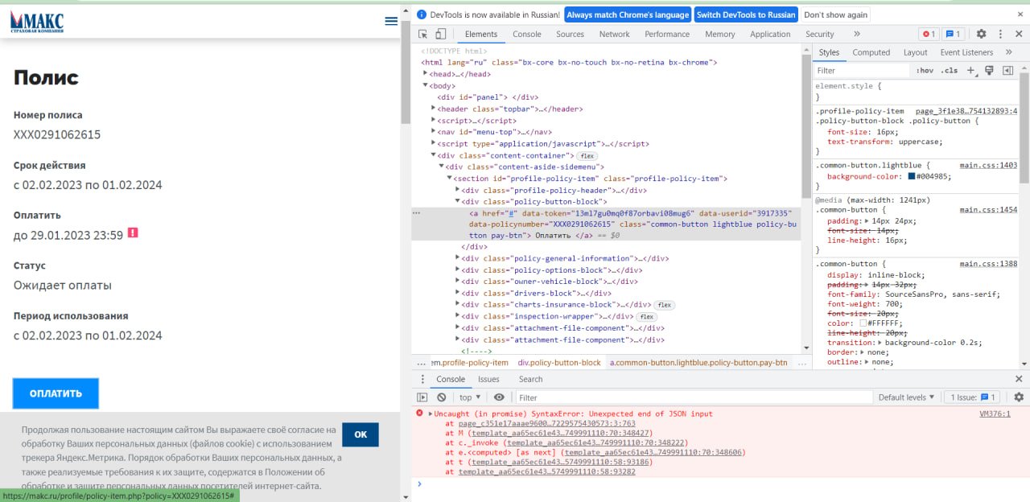The height and width of the screenshot is (502, 1030).
Task: Click the blue ОПЛАТИТЬ pay button
Action: click(x=56, y=393)
